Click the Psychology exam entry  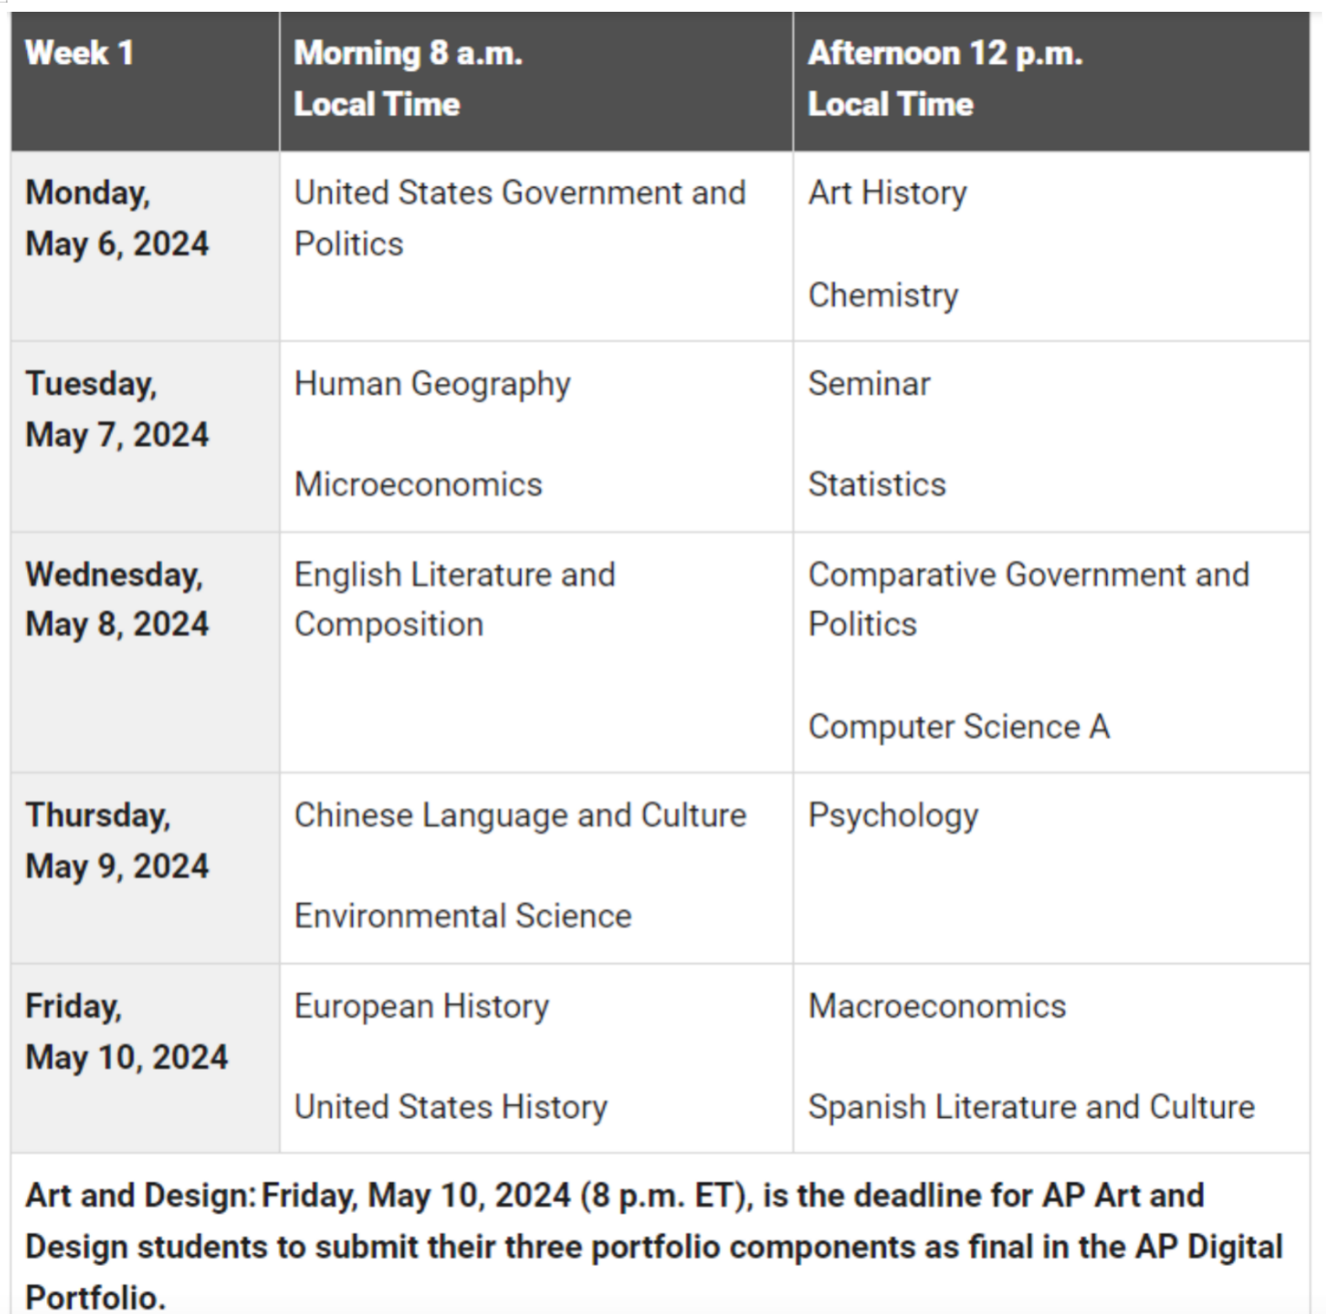coord(894,816)
